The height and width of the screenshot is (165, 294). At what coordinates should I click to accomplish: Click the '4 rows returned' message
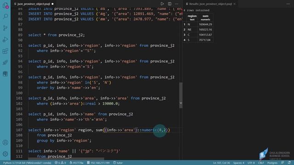click(197, 10)
